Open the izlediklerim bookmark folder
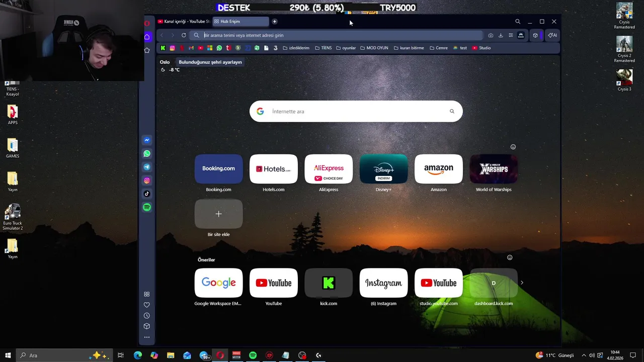 click(x=296, y=48)
